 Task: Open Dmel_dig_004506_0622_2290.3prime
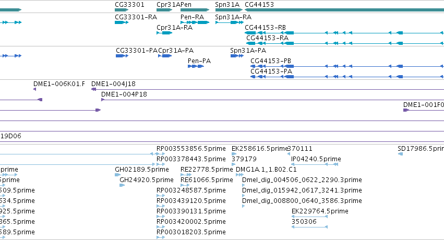(302, 180)
